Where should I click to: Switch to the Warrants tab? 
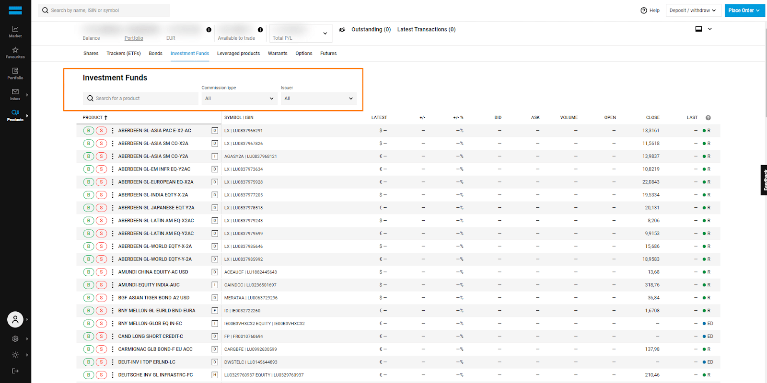click(278, 54)
